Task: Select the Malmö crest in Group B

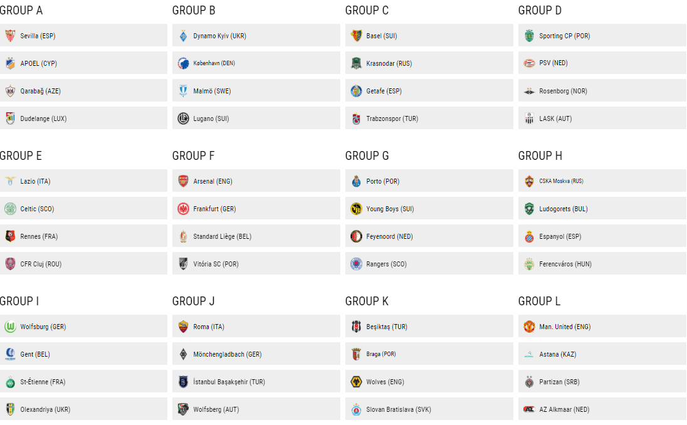Action: pyautogui.click(x=182, y=91)
